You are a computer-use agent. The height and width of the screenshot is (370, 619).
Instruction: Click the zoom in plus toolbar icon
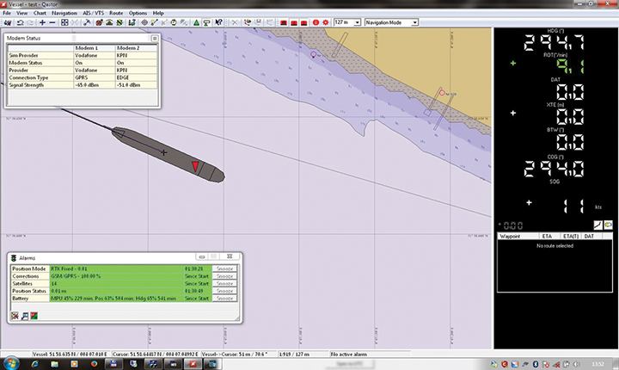coord(41,22)
